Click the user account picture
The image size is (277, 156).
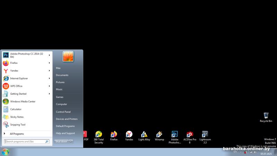point(68,57)
